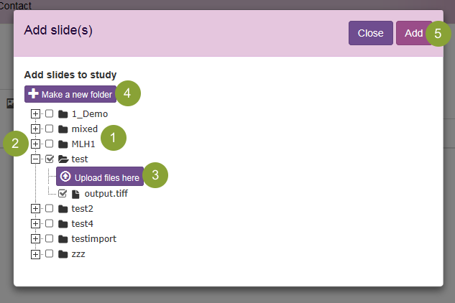
Task: Click the output.tiff file icon
Action: click(x=75, y=194)
